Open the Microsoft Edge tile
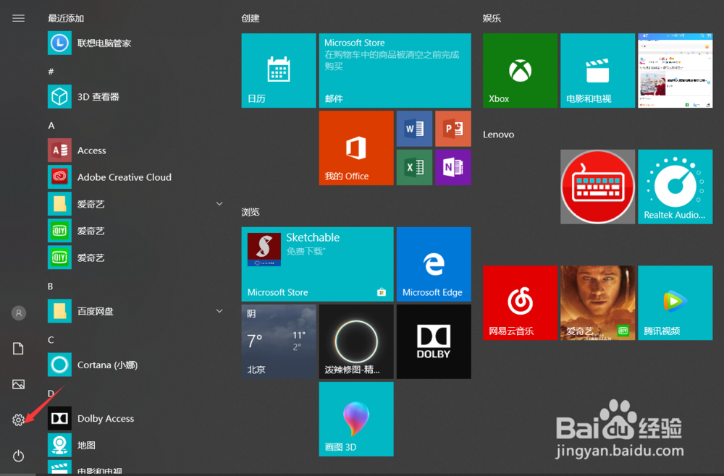Image resolution: width=724 pixels, height=476 pixels. tap(434, 264)
